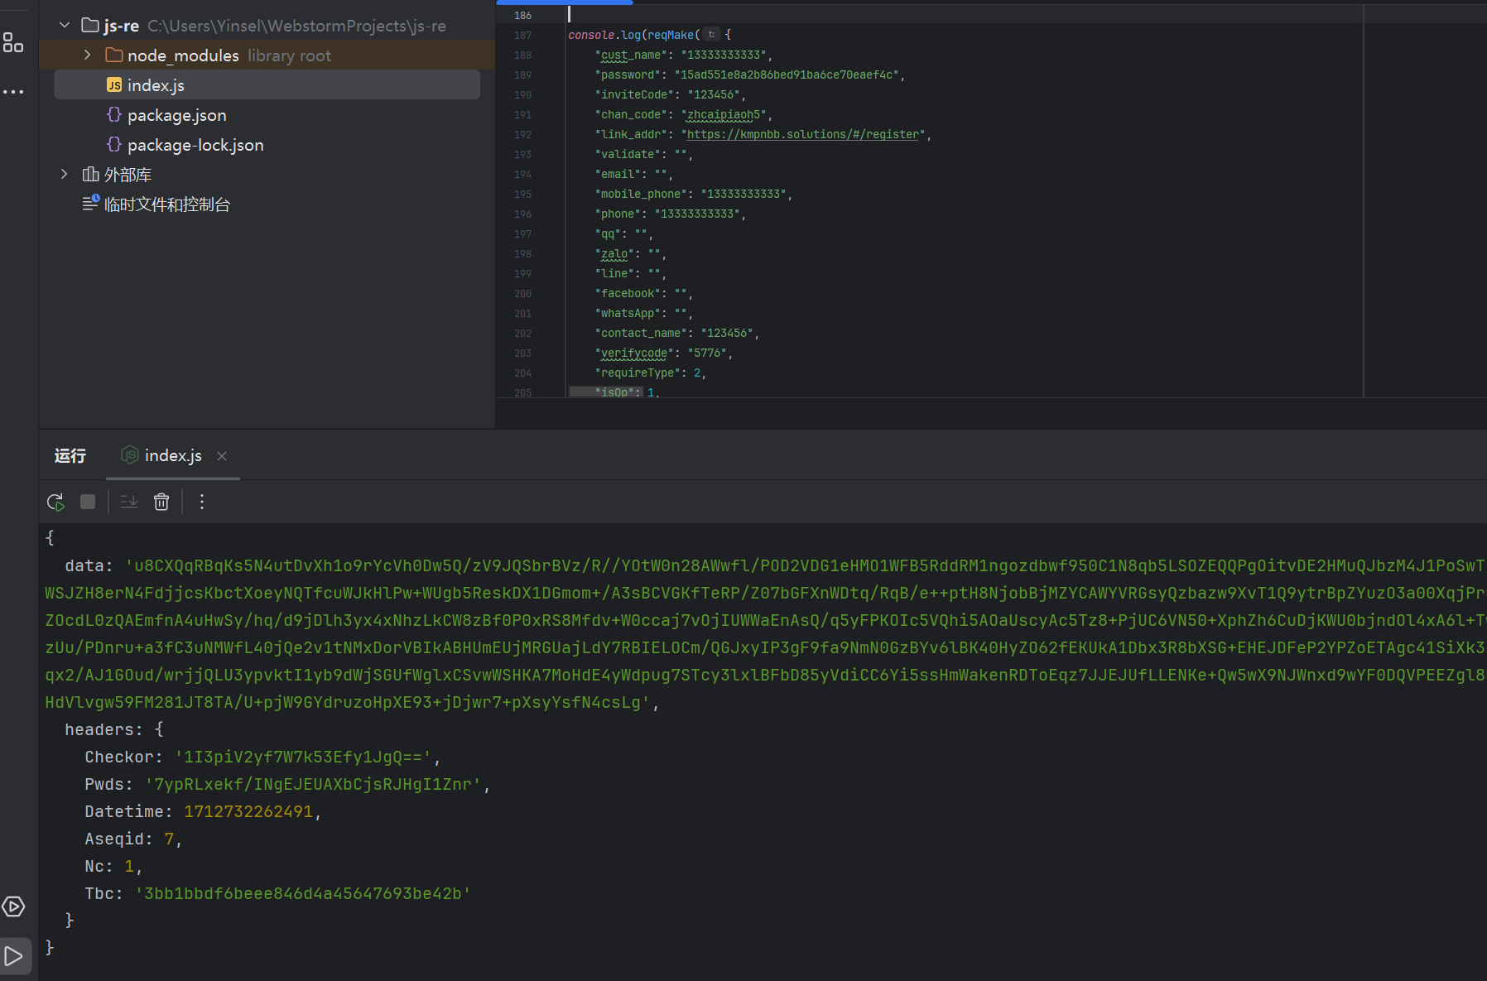This screenshot has height=981, width=1487.
Task: Click Datetime value 1712732262491
Action: (248, 811)
